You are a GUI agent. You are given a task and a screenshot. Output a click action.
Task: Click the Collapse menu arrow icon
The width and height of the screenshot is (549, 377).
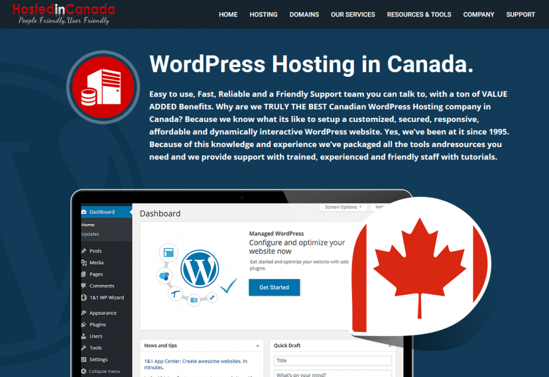84,371
